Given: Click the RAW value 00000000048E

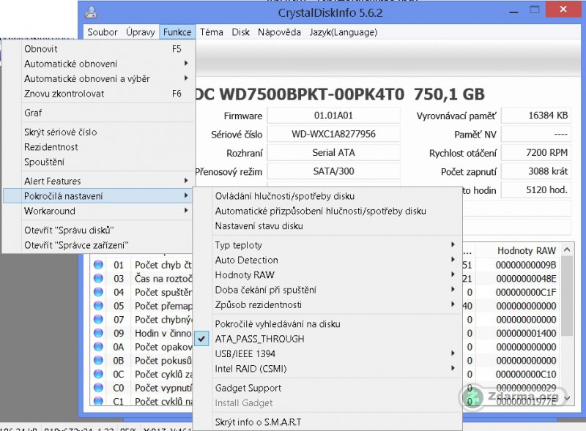Looking at the screenshot, I should (526, 279).
